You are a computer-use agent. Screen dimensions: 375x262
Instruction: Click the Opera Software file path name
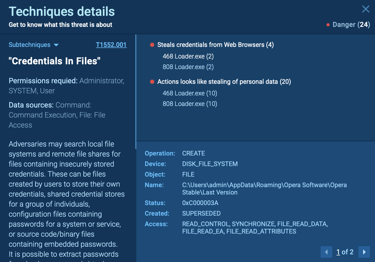coord(264,188)
